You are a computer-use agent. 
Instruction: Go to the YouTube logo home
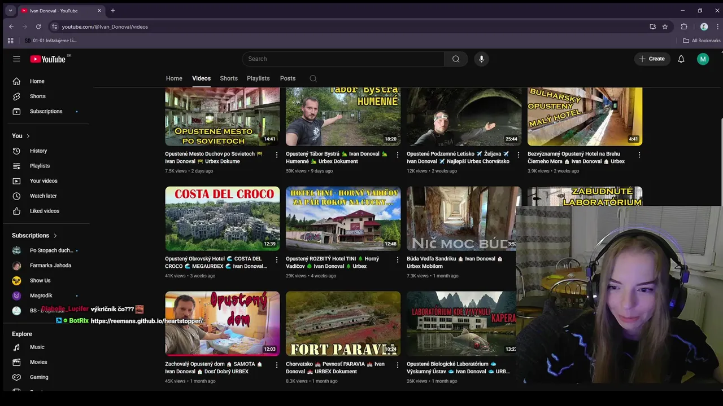click(47, 59)
